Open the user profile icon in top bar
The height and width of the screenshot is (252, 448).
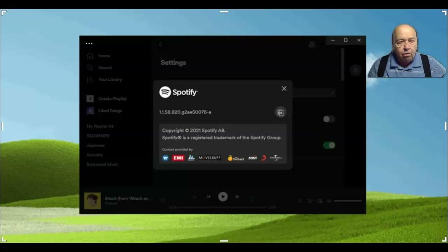pyautogui.click(x=311, y=44)
